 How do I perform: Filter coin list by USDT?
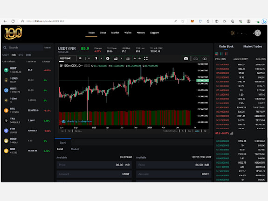tap(6, 55)
